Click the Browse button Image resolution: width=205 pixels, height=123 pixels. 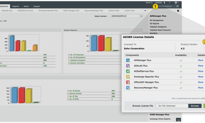(x=195, y=106)
